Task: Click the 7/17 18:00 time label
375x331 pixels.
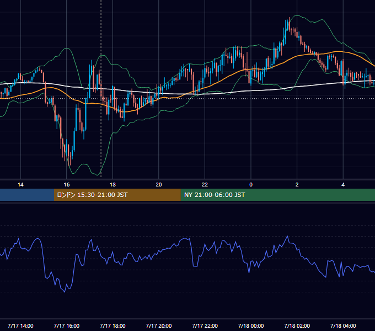Action: click(x=113, y=325)
